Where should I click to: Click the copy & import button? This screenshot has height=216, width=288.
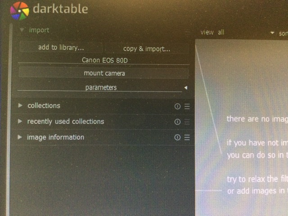click(147, 49)
